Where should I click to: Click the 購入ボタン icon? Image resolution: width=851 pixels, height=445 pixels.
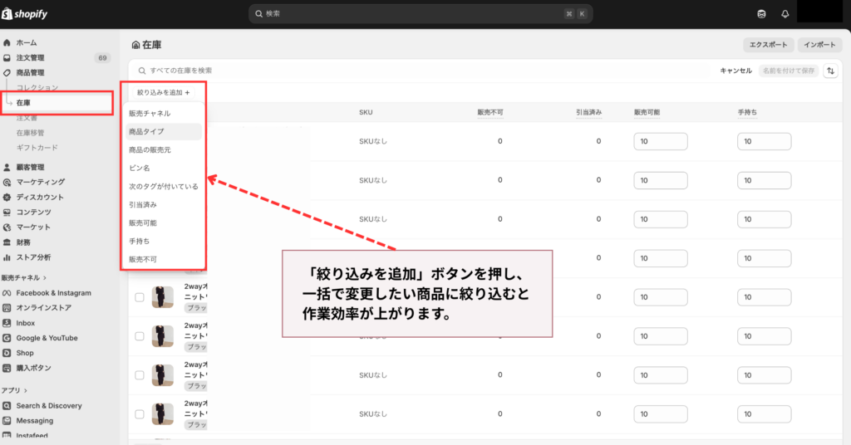click(x=7, y=368)
